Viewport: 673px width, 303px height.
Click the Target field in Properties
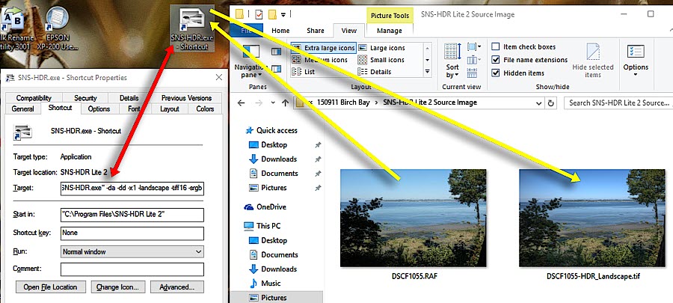tap(132, 188)
